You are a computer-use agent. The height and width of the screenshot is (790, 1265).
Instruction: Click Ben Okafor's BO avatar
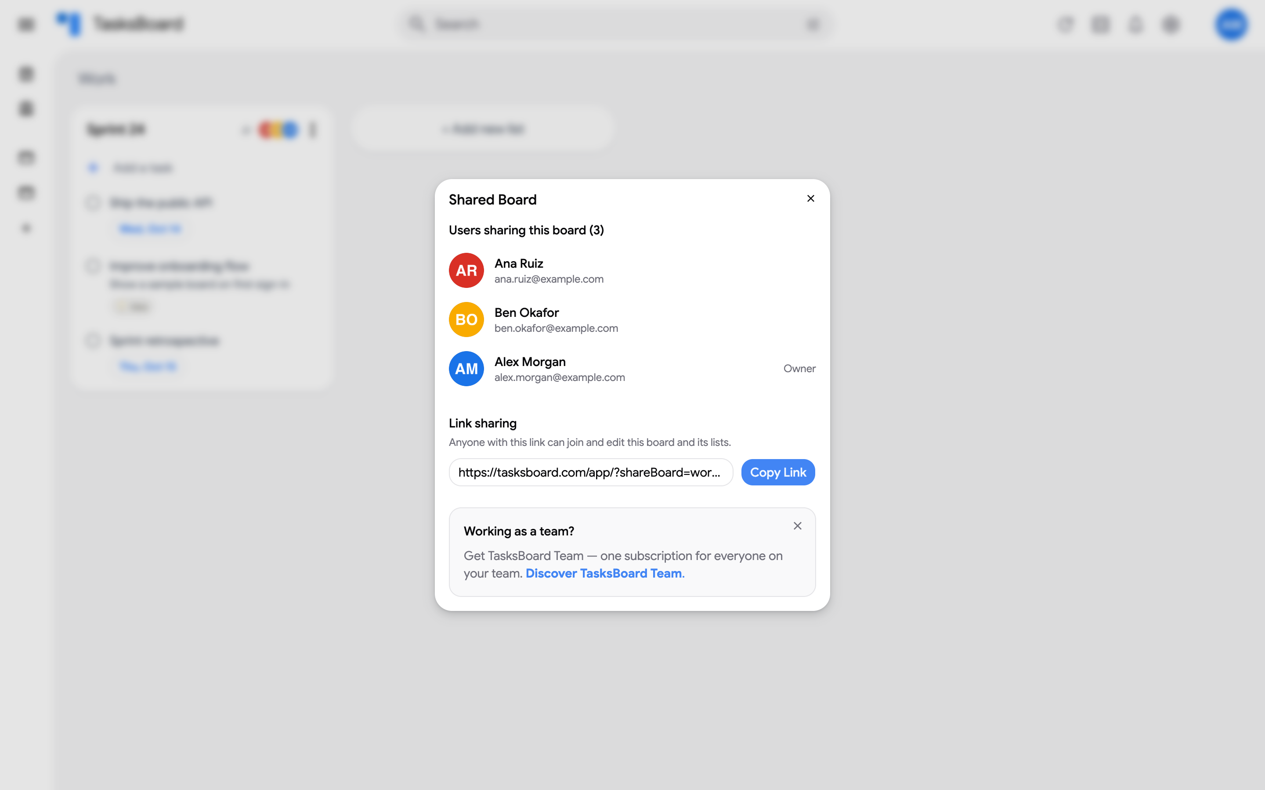click(x=466, y=319)
